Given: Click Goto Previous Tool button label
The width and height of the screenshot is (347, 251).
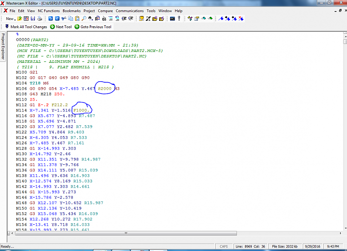Looking at the screenshot, I should coord(96,27).
